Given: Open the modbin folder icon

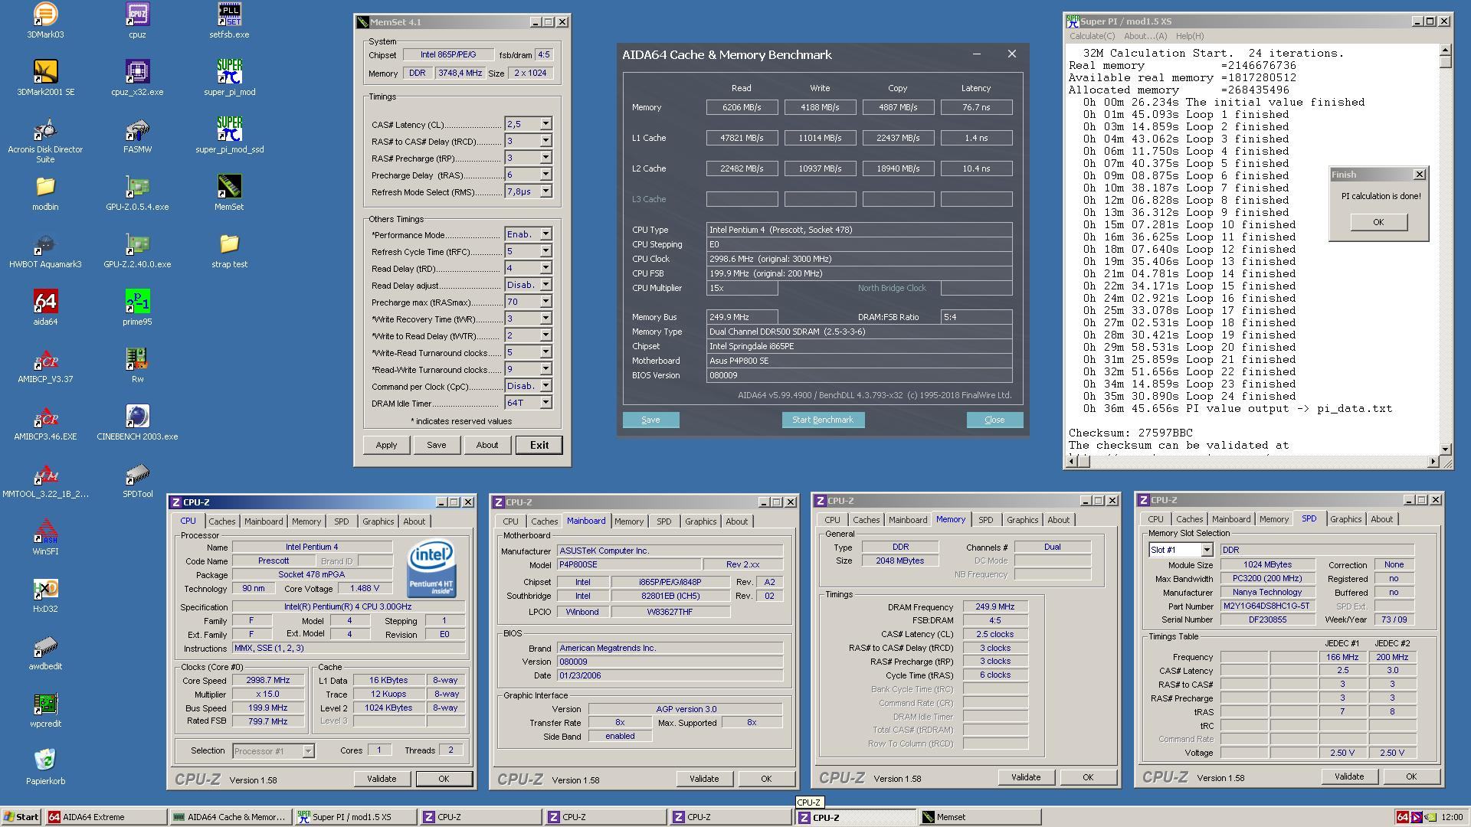Looking at the screenshot, I should pyautogui.click(x=45, y=192).
